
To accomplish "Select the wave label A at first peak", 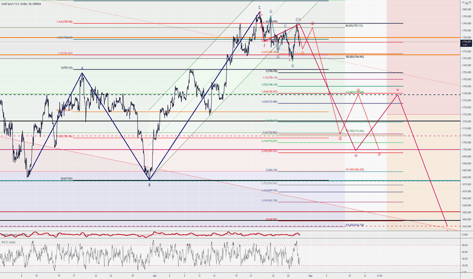I will pyautogui.click(x=82, y=68).
